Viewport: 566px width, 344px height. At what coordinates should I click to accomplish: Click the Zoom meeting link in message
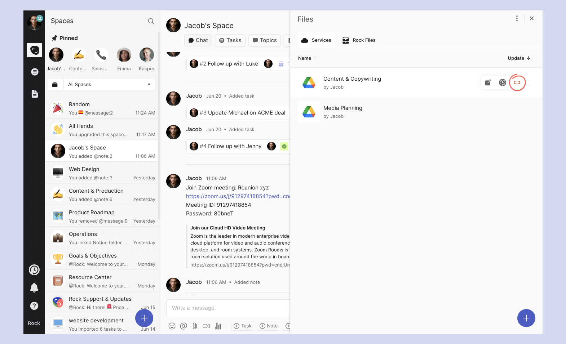[238, 196]
